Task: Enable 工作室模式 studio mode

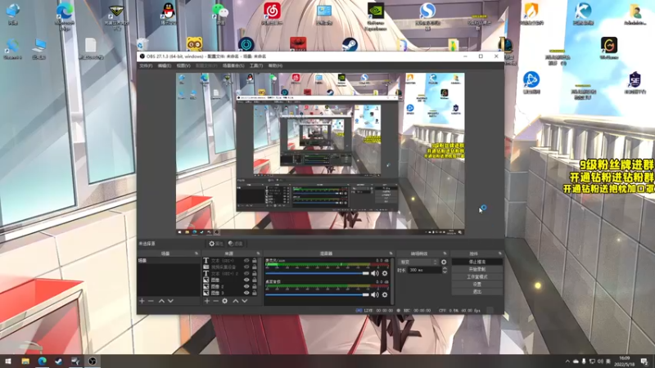Action: point(477,276)
